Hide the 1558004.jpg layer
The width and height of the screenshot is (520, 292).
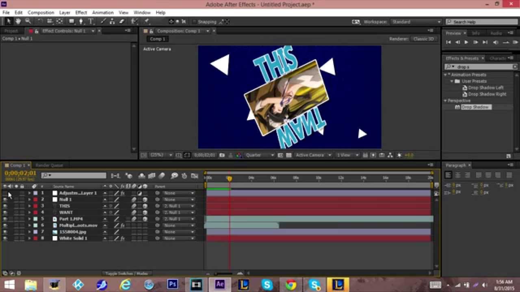coord(5,232)
